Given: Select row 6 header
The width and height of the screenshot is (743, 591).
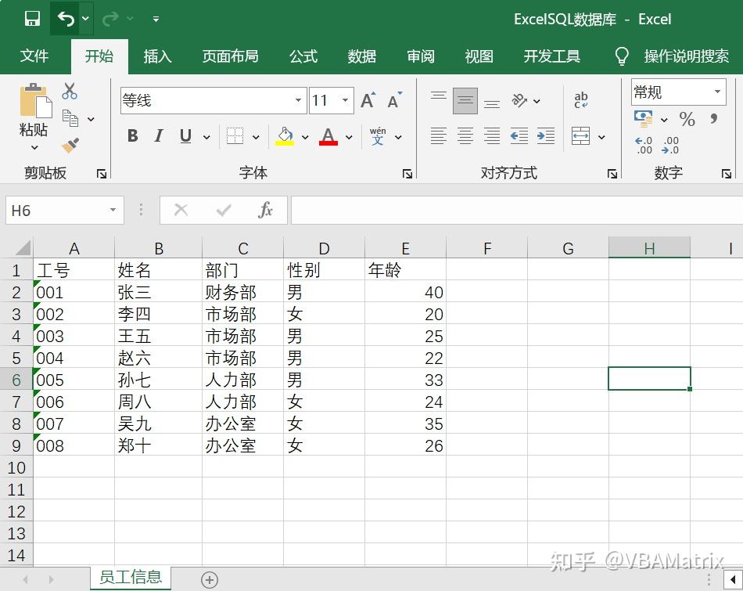Looking at the screenshot, I should click(x=16, y=379).
